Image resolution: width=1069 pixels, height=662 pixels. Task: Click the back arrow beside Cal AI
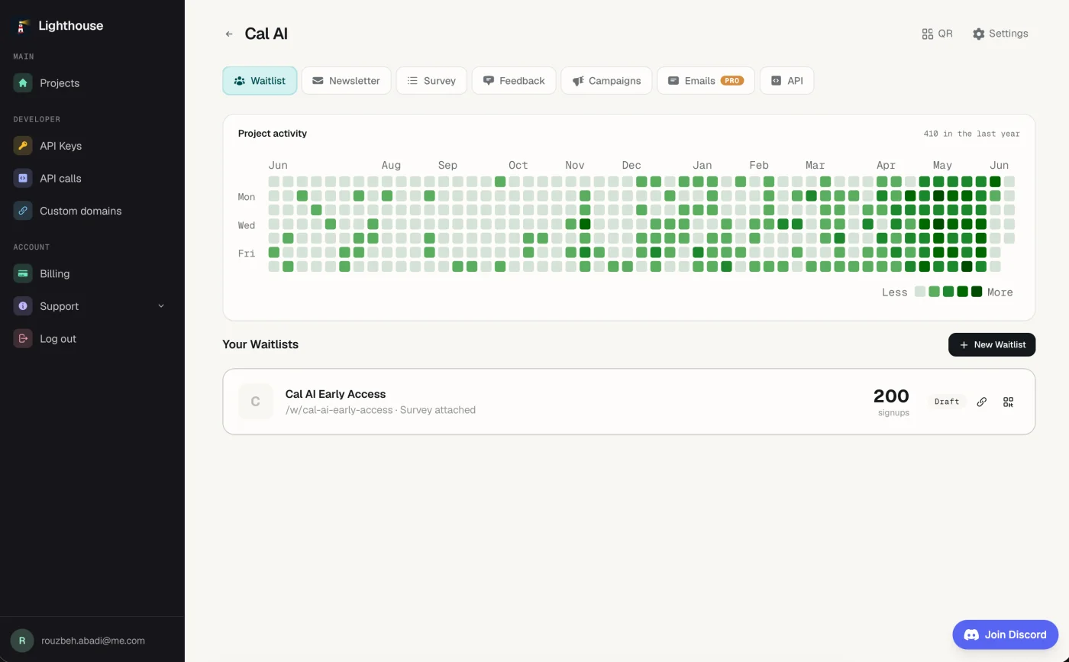229,34
